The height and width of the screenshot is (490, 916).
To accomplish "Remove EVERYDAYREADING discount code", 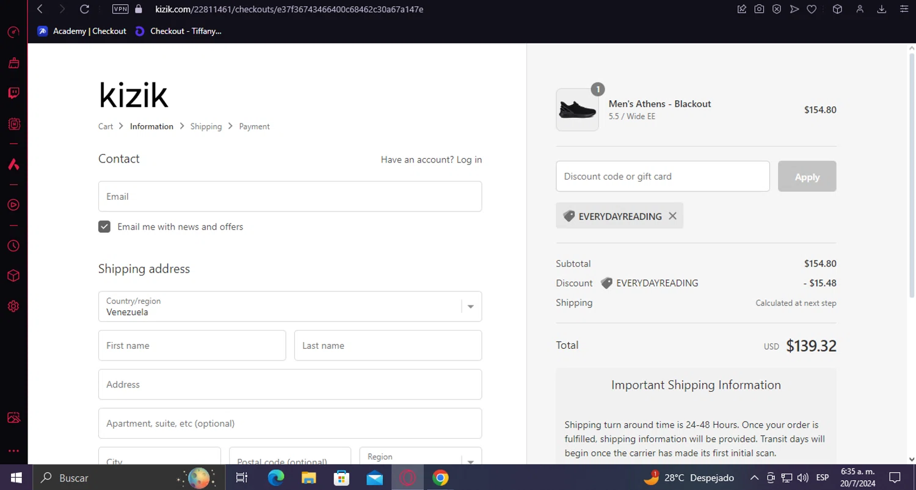I will 672,216.
